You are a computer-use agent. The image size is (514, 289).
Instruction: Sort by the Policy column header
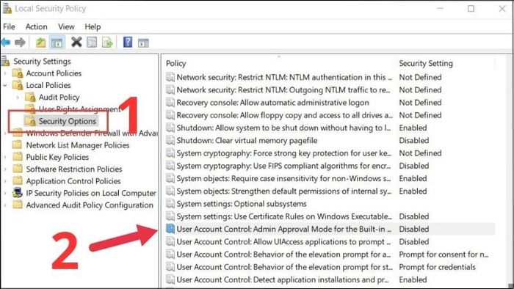pyautogui.click(x=175, y=64)
